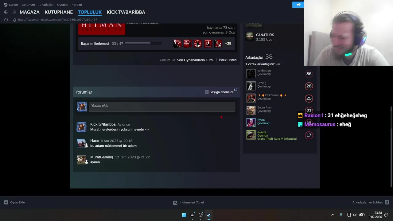The width and height of the screenshot is (393, 221).
Task: Click the Steam icon in the taskbar
Action: pos(209,215)
